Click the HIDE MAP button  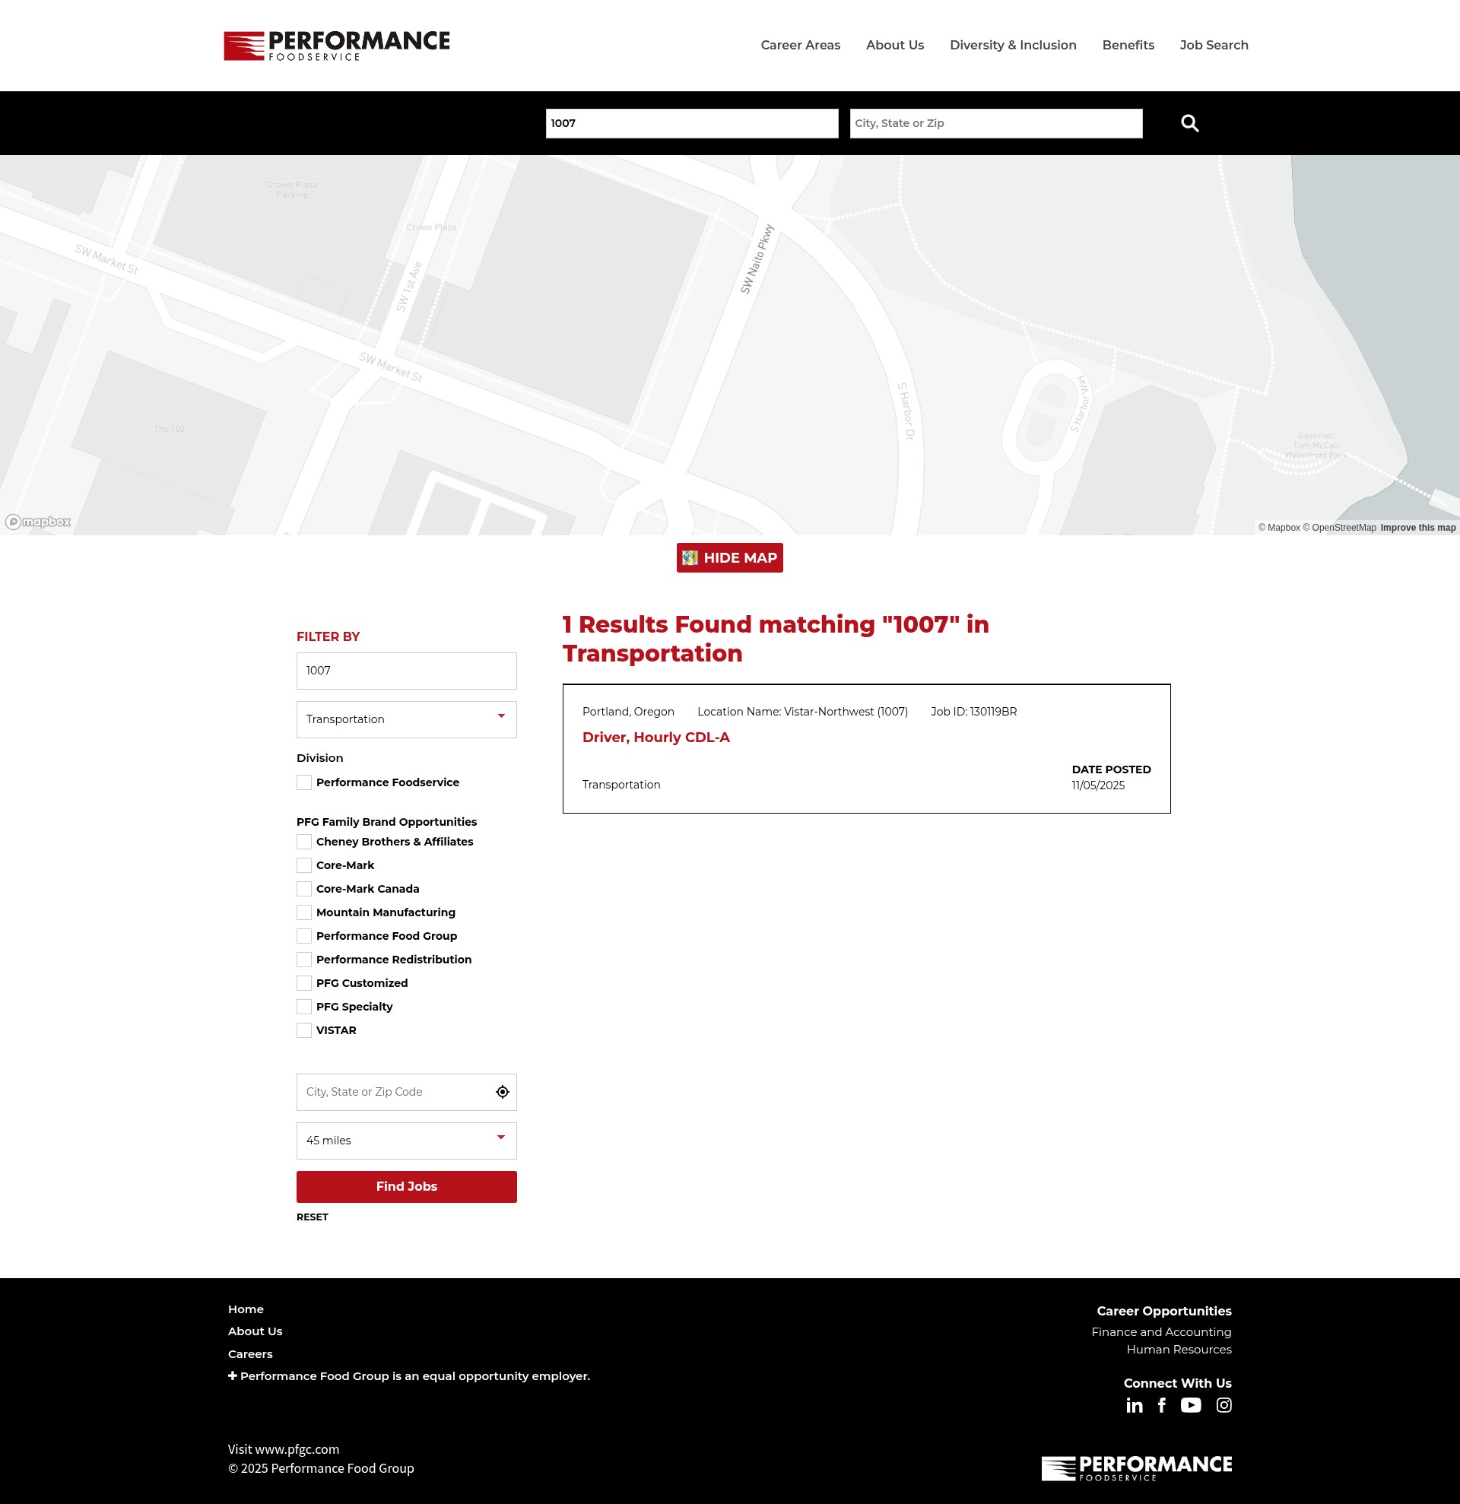pyautogui.click(x=729, y=558)
